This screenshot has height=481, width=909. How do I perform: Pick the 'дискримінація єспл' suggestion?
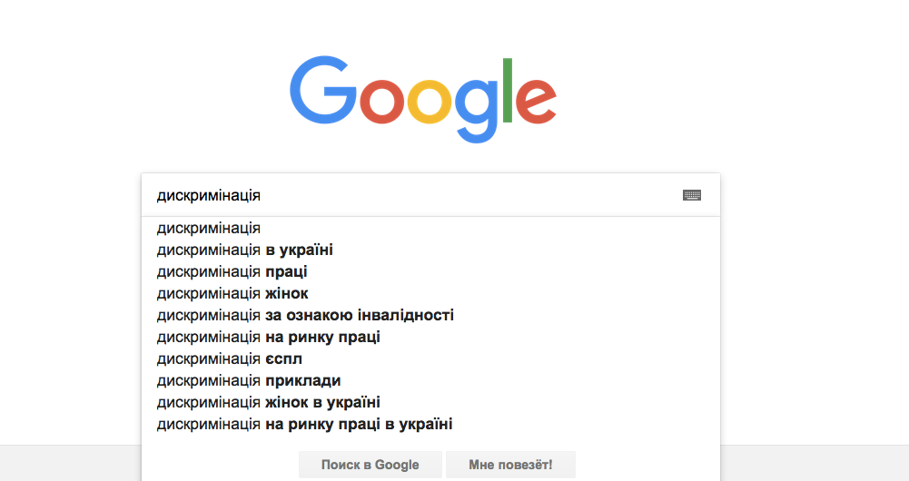point(229,358)
